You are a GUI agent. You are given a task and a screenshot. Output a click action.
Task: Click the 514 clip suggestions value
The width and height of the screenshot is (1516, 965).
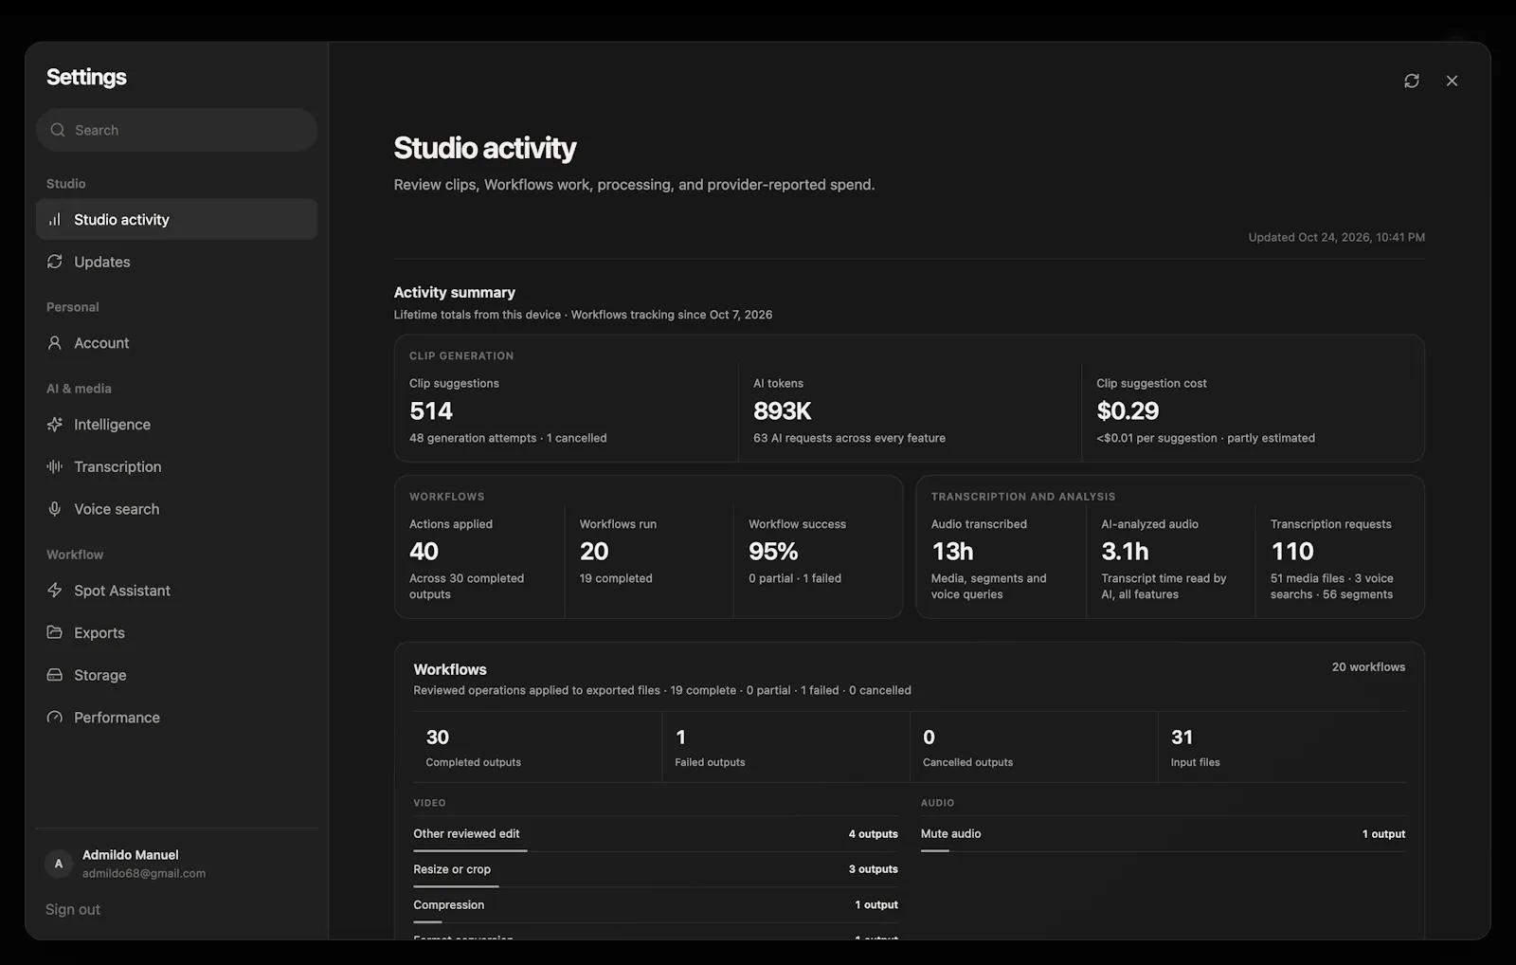(431, 410)
